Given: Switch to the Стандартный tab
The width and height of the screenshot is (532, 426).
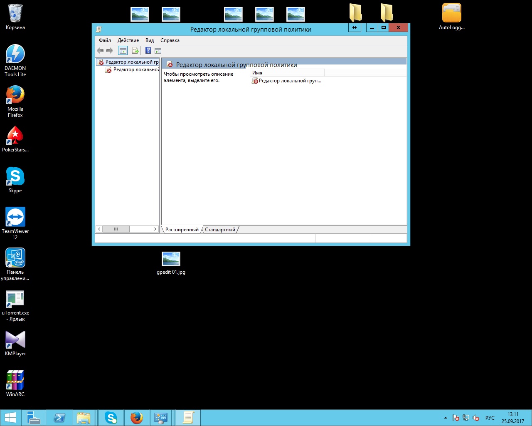Looking at the screenshot, I should pyautogui.click(x=220, y=230).
